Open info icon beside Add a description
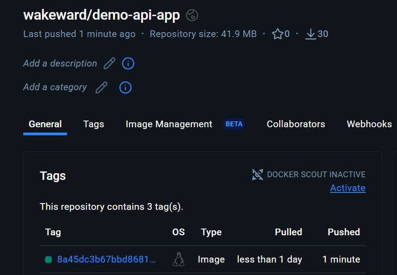 coord(128,64)
